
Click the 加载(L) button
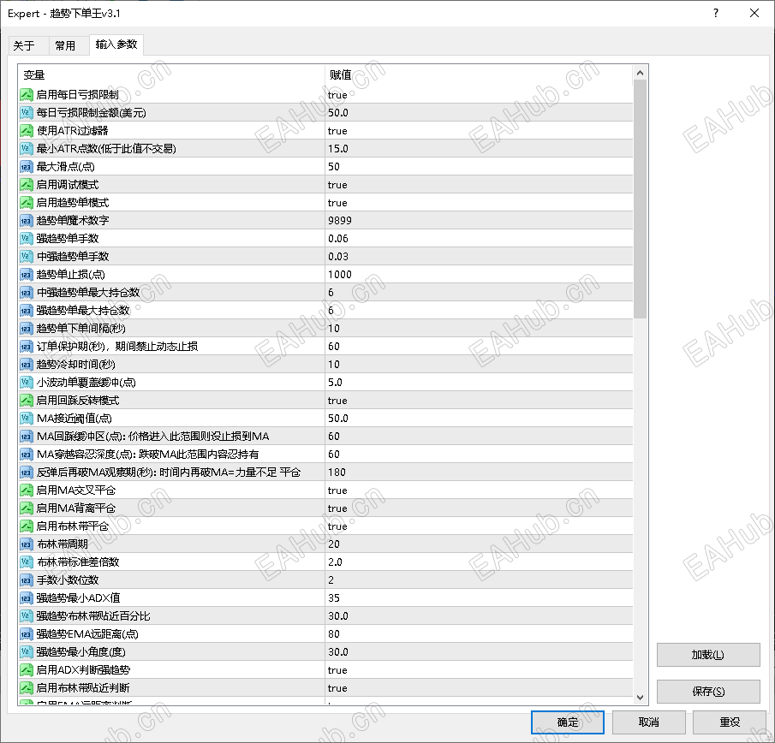(x=708, y=655)
